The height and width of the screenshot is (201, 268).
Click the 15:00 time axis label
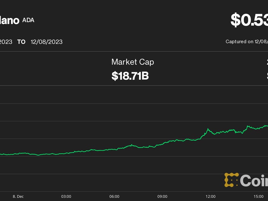click(259, 196)
